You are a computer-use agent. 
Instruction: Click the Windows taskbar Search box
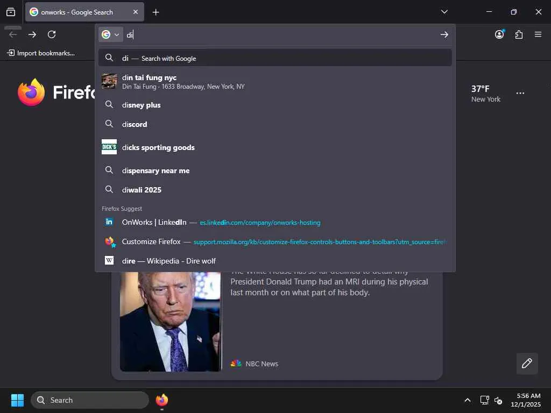point(90,400)
